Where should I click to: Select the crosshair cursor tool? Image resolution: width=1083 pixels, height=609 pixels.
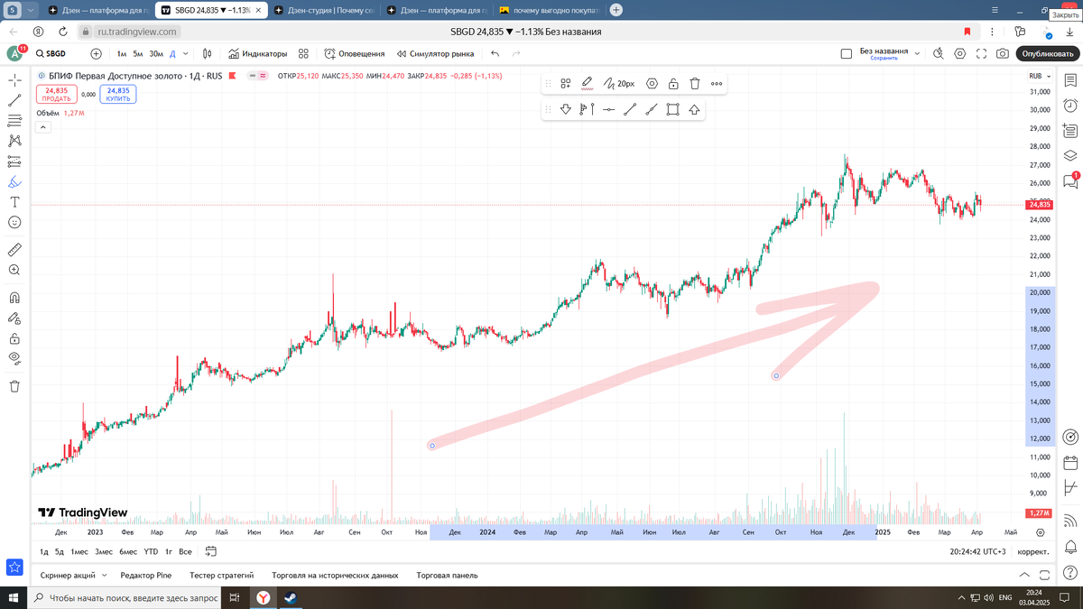[x=14, y=81]
